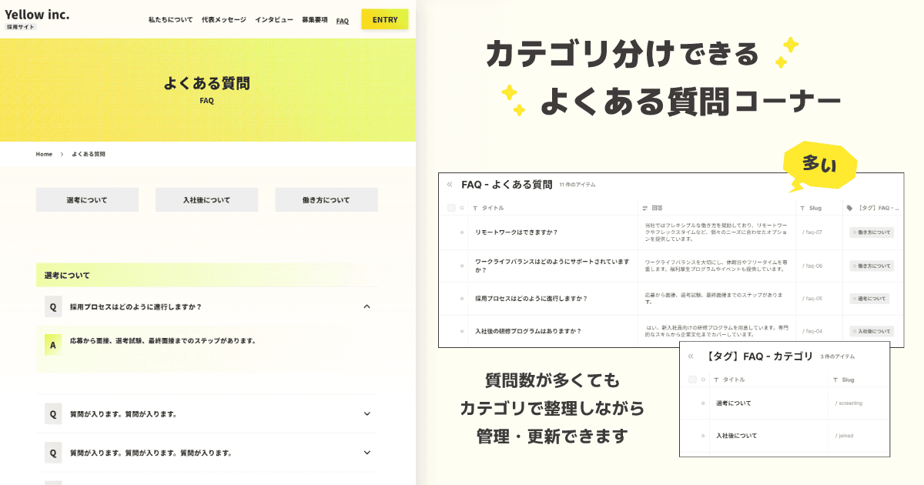
Task: Expand the first 質問が入ります question
Action: pos(367,413)
